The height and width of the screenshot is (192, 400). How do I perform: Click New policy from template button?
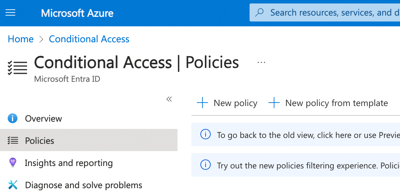(x=328, y=103)
